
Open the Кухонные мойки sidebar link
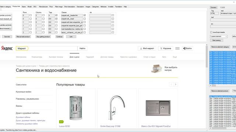(x=24, y=92)
